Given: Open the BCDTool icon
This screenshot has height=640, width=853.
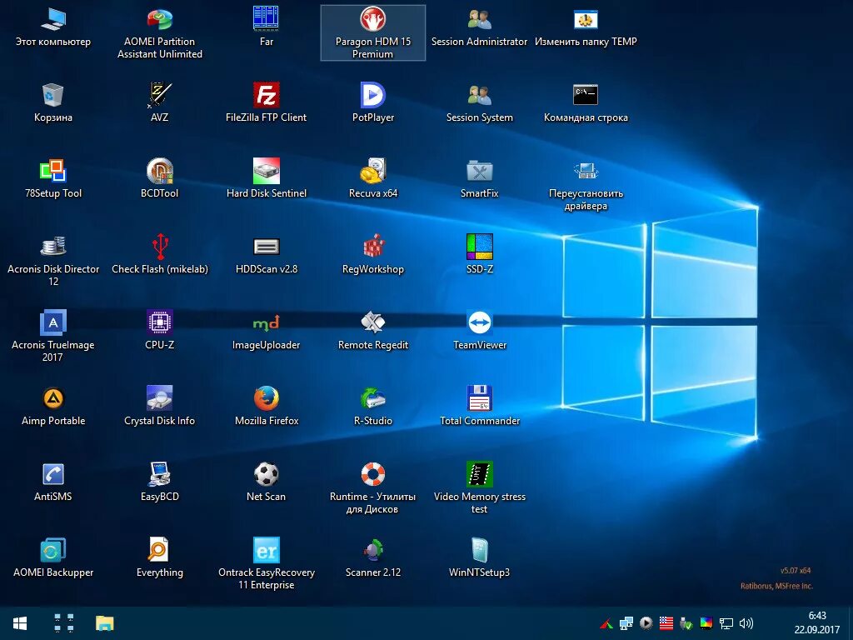Looking at the screenshot, I should pos(159,178).
